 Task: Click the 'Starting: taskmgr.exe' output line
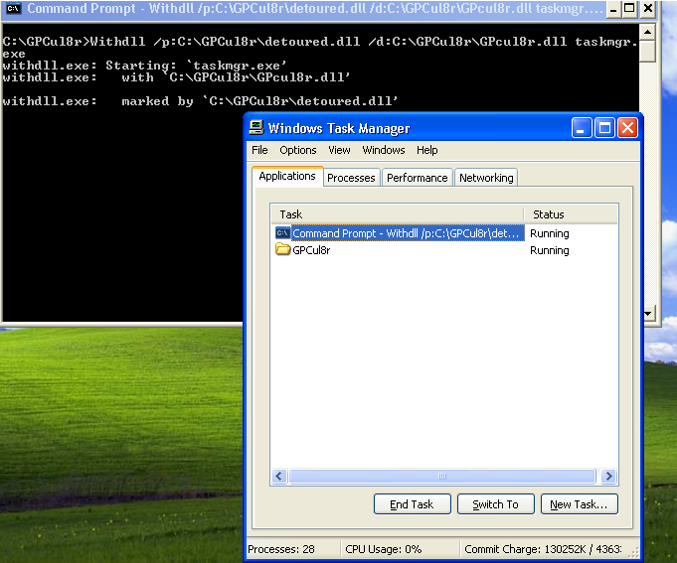click(144, 66)
